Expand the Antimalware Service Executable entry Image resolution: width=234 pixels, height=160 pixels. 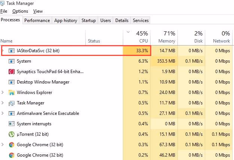(x=3, y=113)
